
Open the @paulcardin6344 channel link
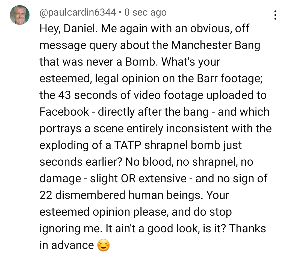[78, 13]
